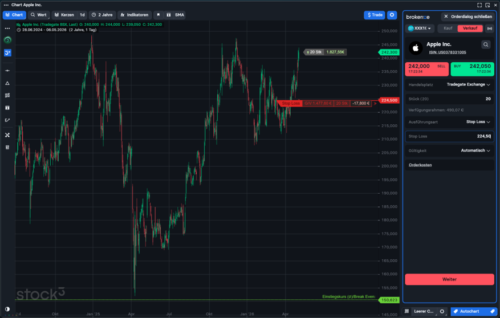Viewport: 500px width, 318px height.
Task: Click the search icon beside Apple Inc.
Action: pyautogui.click(x=485, y=44)
